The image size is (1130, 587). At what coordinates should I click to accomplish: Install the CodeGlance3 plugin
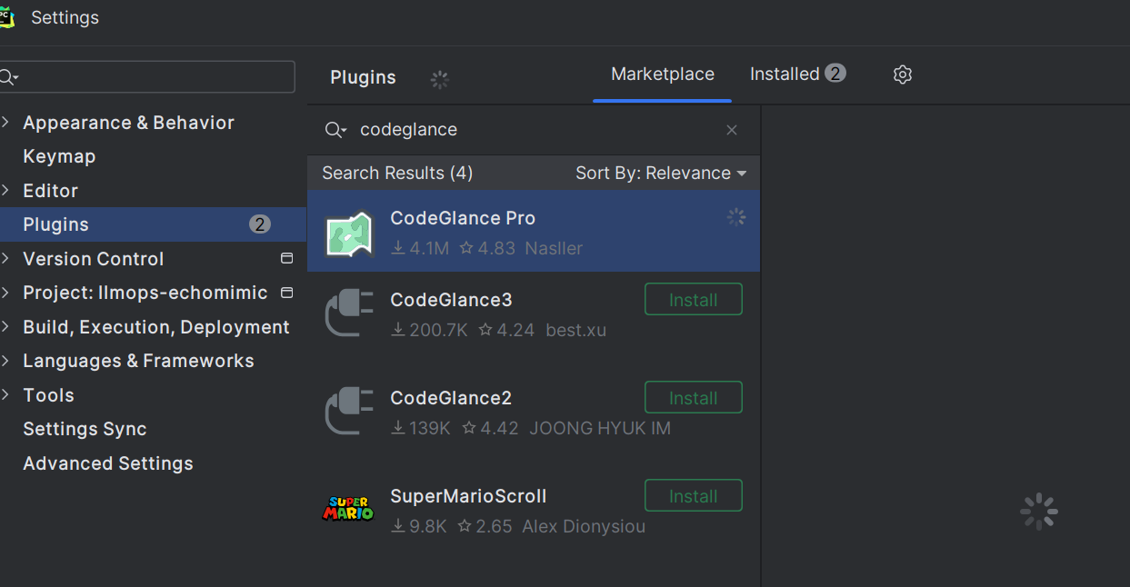pos(694,300)
